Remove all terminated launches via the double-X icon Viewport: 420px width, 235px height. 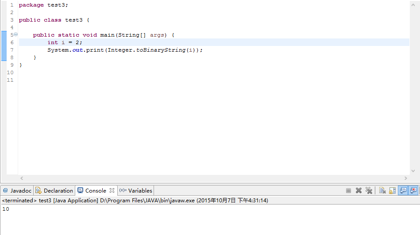click(x=369, y=191)
